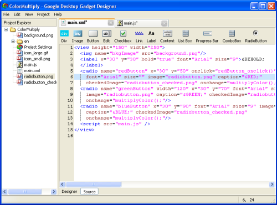Switch to the main.js tab

coord(142,23)
